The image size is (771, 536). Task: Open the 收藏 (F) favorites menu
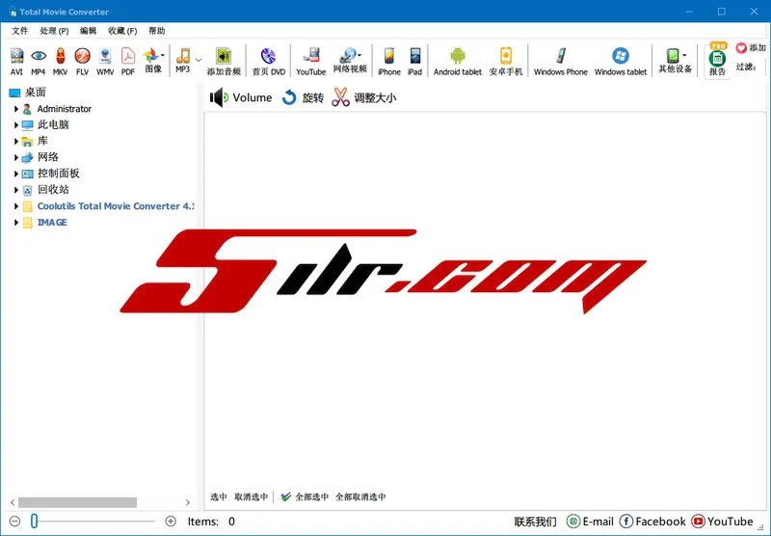coord(122,31)
